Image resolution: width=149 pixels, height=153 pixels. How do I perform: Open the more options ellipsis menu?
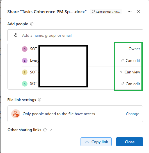point(130,11)
